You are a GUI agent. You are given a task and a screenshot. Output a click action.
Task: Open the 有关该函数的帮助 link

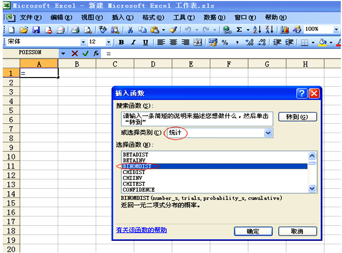141,230
